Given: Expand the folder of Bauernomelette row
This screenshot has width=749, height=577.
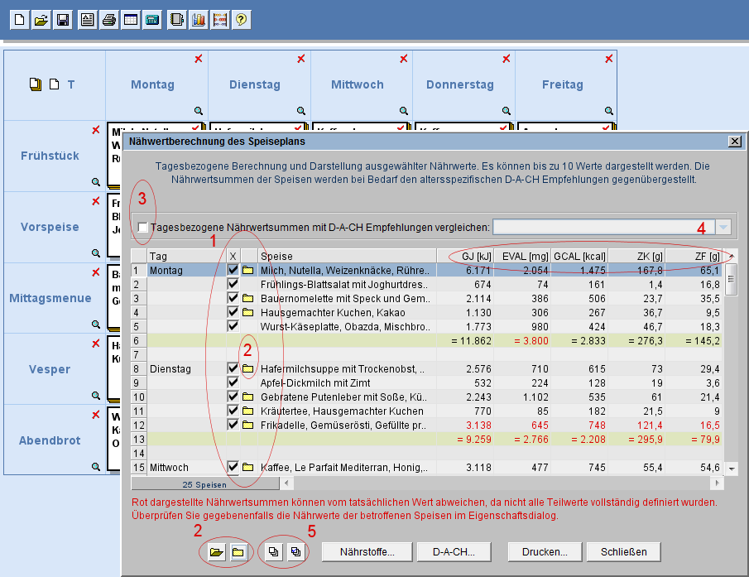Looking at the screenshot, I should point(247,299).
